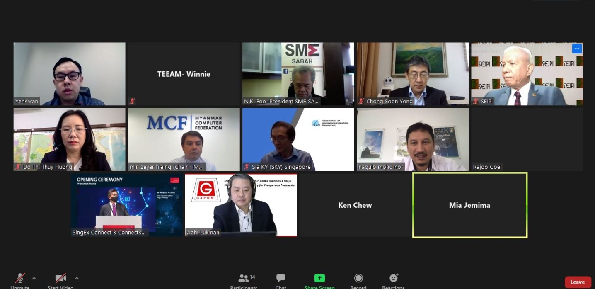
Task: Open more options on SEIPI video tile
Action: click(577, 49)
